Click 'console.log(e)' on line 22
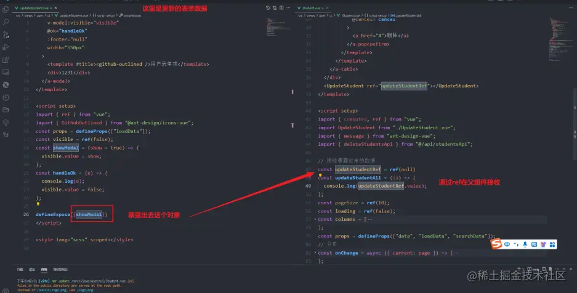Screen dimensions: 577x293 [63, 181]
